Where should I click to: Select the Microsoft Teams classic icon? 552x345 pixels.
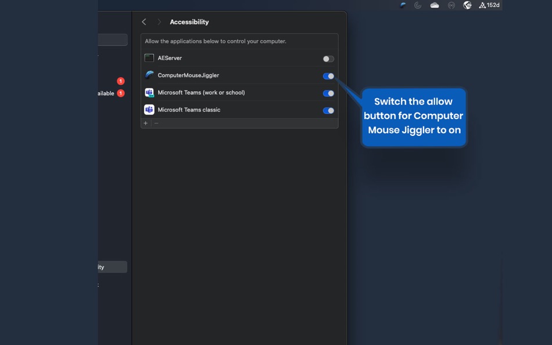tap(149, 110)
